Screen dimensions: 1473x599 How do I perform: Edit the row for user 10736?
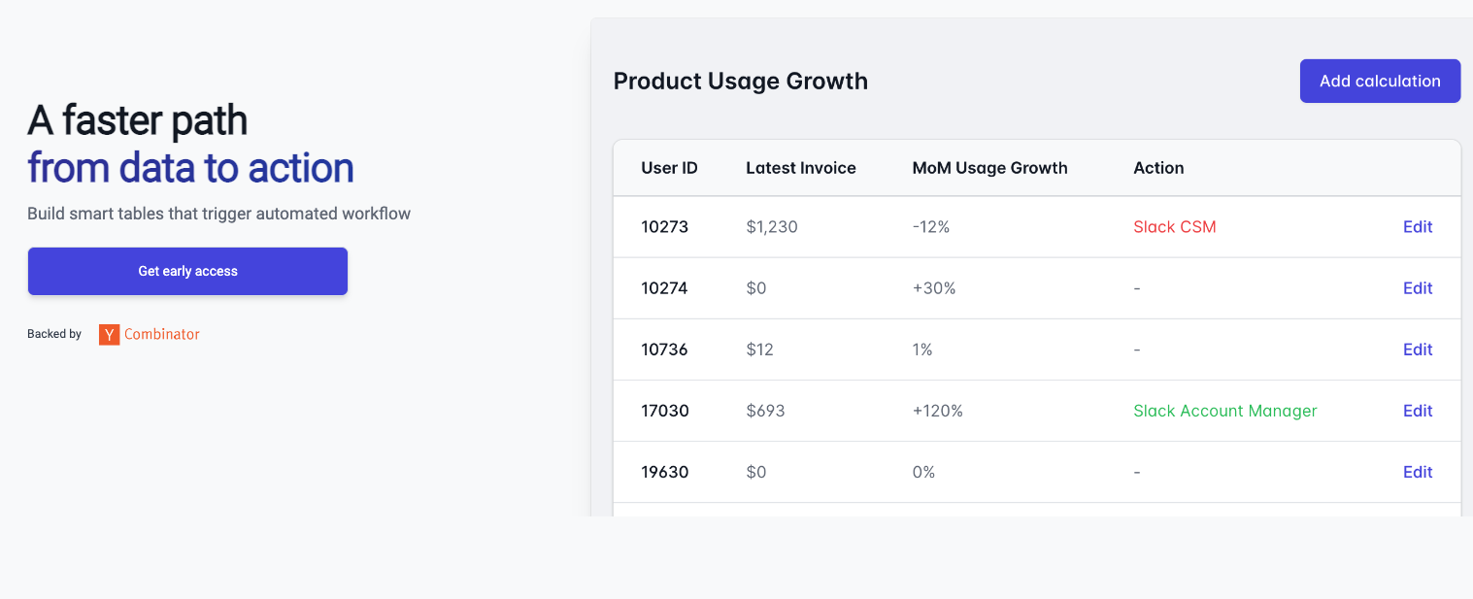tap(1418, 349)
